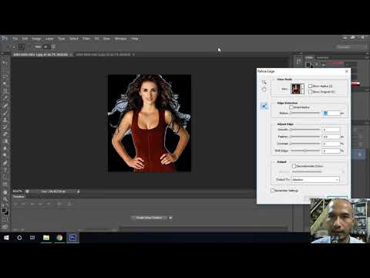
Task: Click the Photoshop Ps logo icon
Action: coord(5,39)
